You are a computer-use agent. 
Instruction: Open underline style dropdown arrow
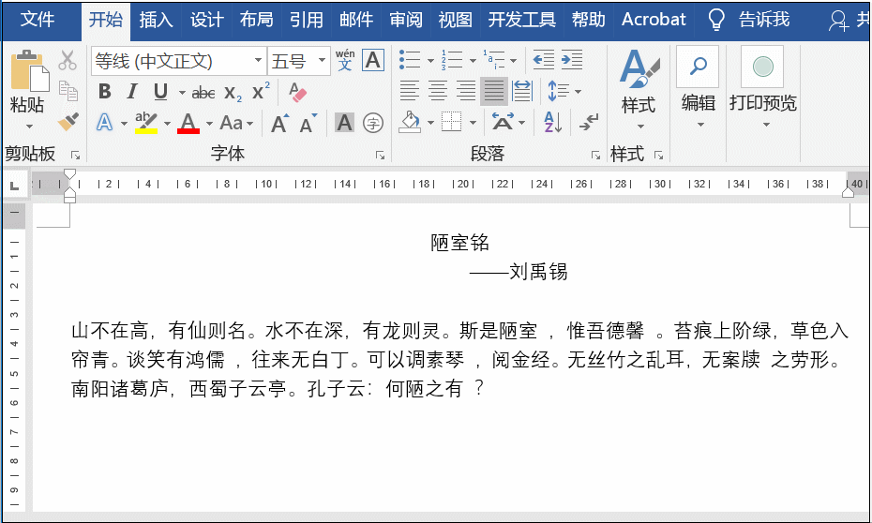[182, 92]
